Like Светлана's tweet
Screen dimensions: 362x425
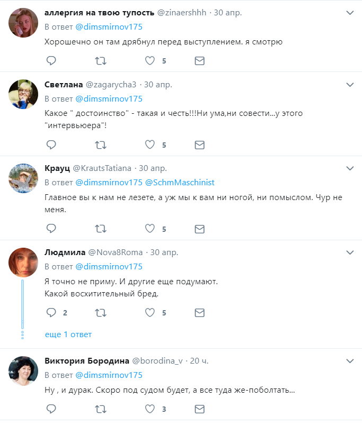150,144
